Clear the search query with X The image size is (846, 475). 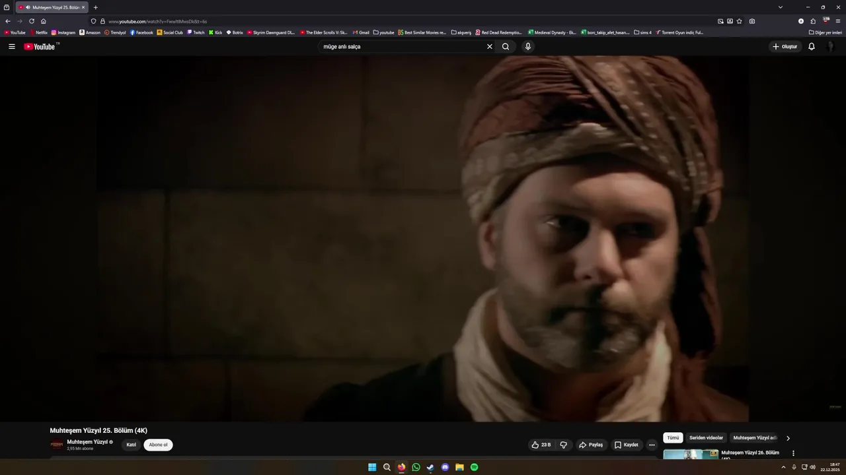click(490, 47)
